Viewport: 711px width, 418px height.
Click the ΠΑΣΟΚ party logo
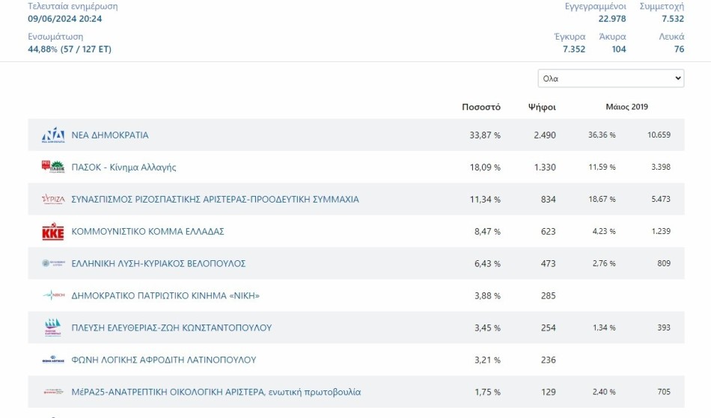[53, 167]
